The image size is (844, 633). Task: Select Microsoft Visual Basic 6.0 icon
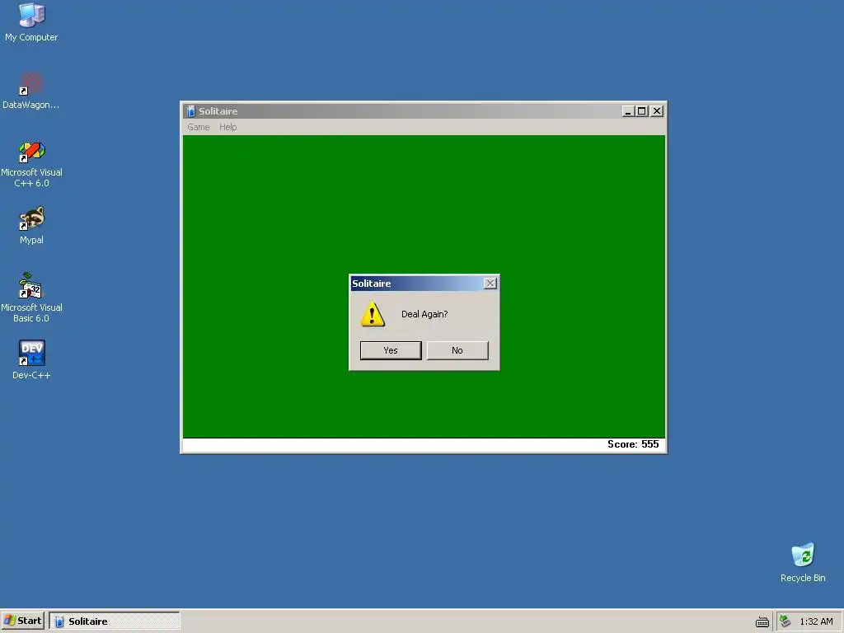click(x=31, y=298)
